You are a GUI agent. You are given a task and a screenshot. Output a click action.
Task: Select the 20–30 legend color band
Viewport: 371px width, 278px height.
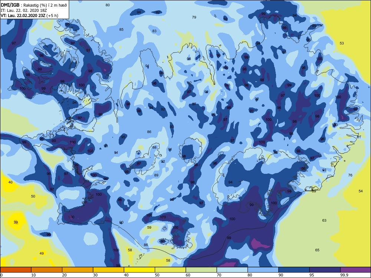point(78,270)
